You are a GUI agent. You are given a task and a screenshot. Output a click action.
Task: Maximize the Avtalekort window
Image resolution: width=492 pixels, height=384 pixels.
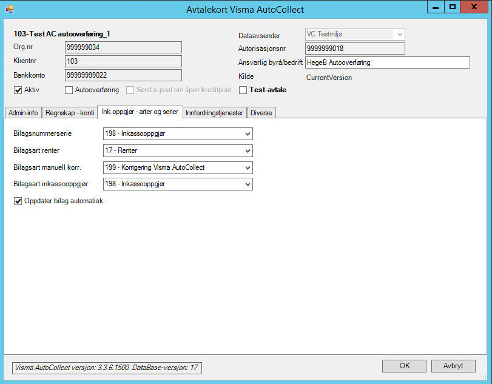[452, 7]
